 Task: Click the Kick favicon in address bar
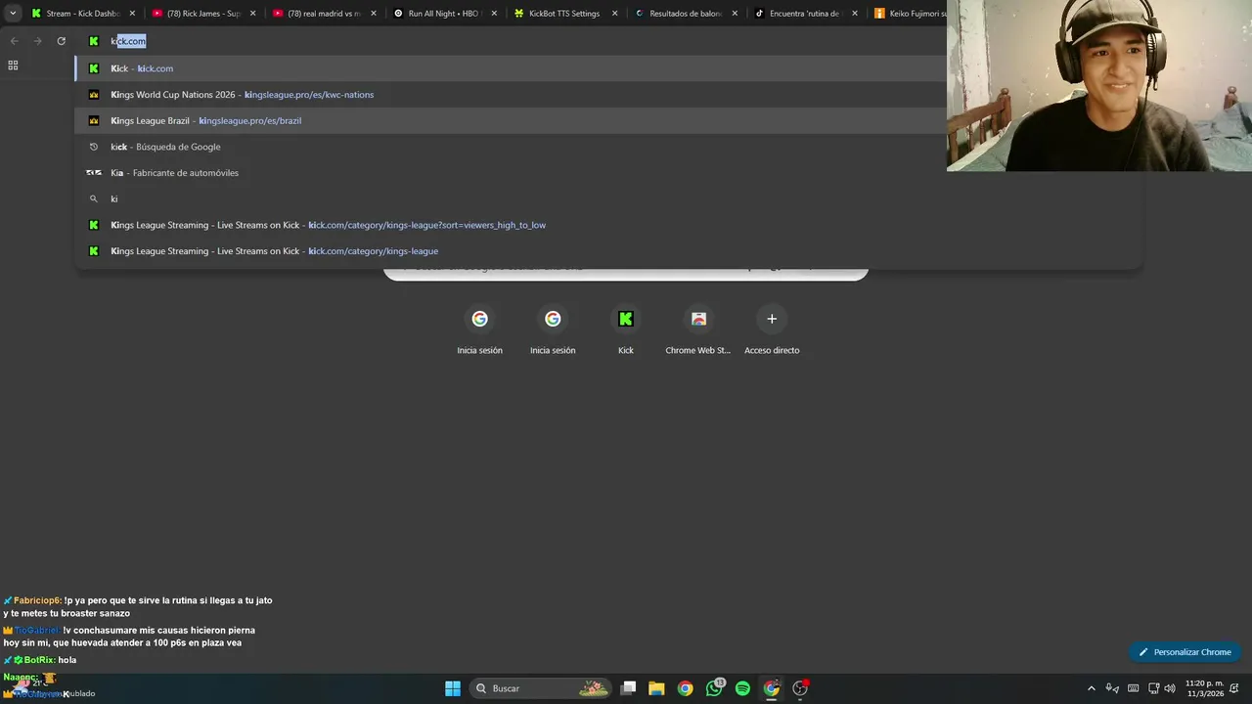(x=94, y=41)
